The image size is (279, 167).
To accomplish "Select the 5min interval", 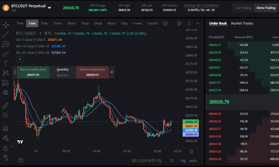I will [44, 23].
